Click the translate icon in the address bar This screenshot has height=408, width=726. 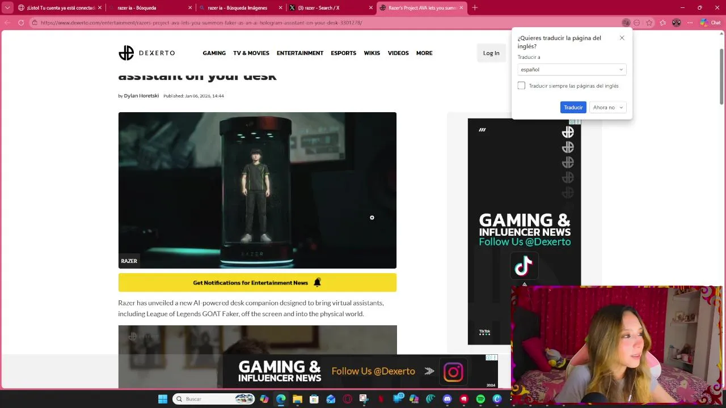[x=626, y=23]
